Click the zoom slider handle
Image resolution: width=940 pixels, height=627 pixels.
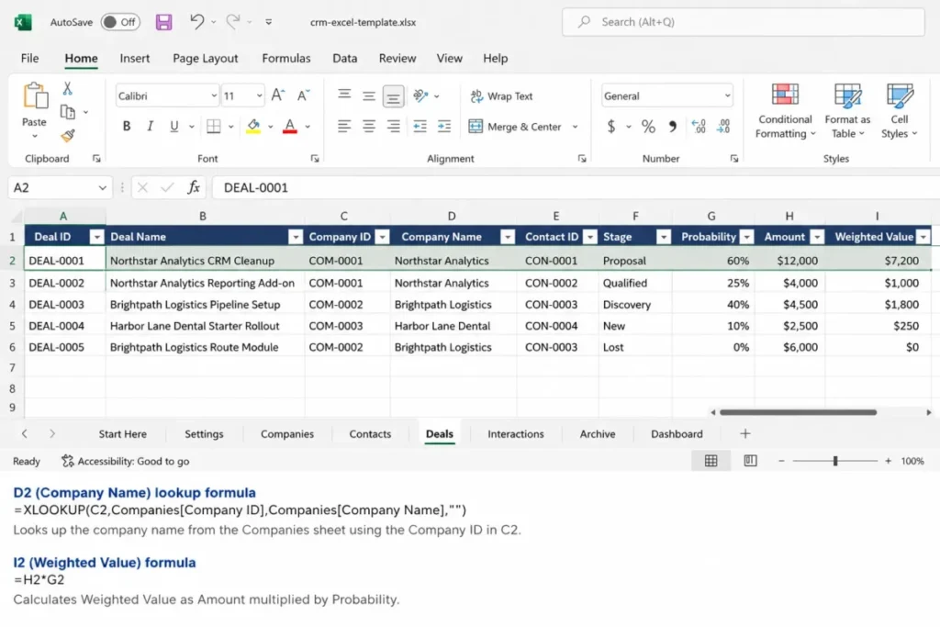point(835,461)
